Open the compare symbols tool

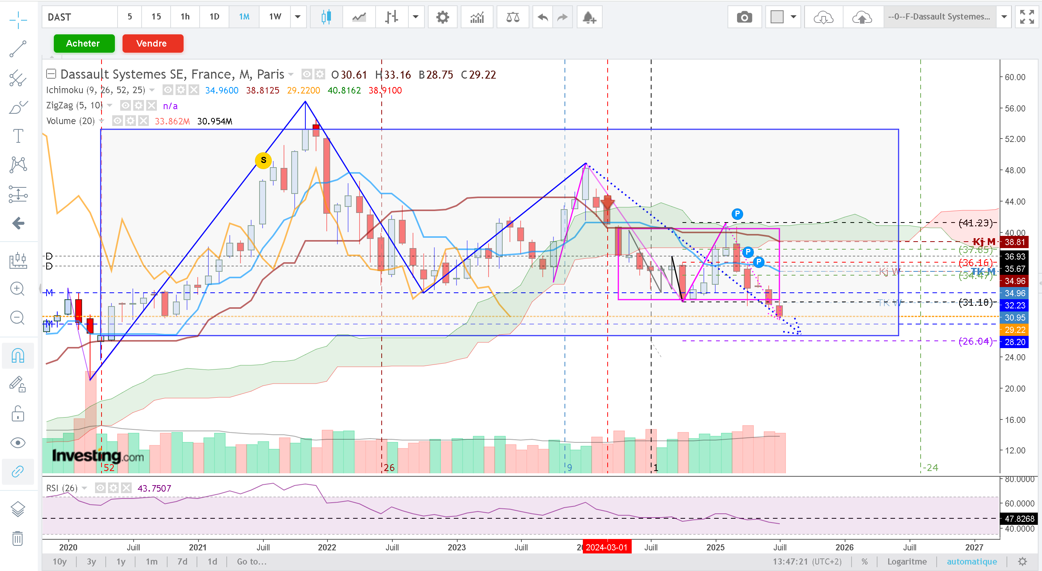click(x=513, y=17)
